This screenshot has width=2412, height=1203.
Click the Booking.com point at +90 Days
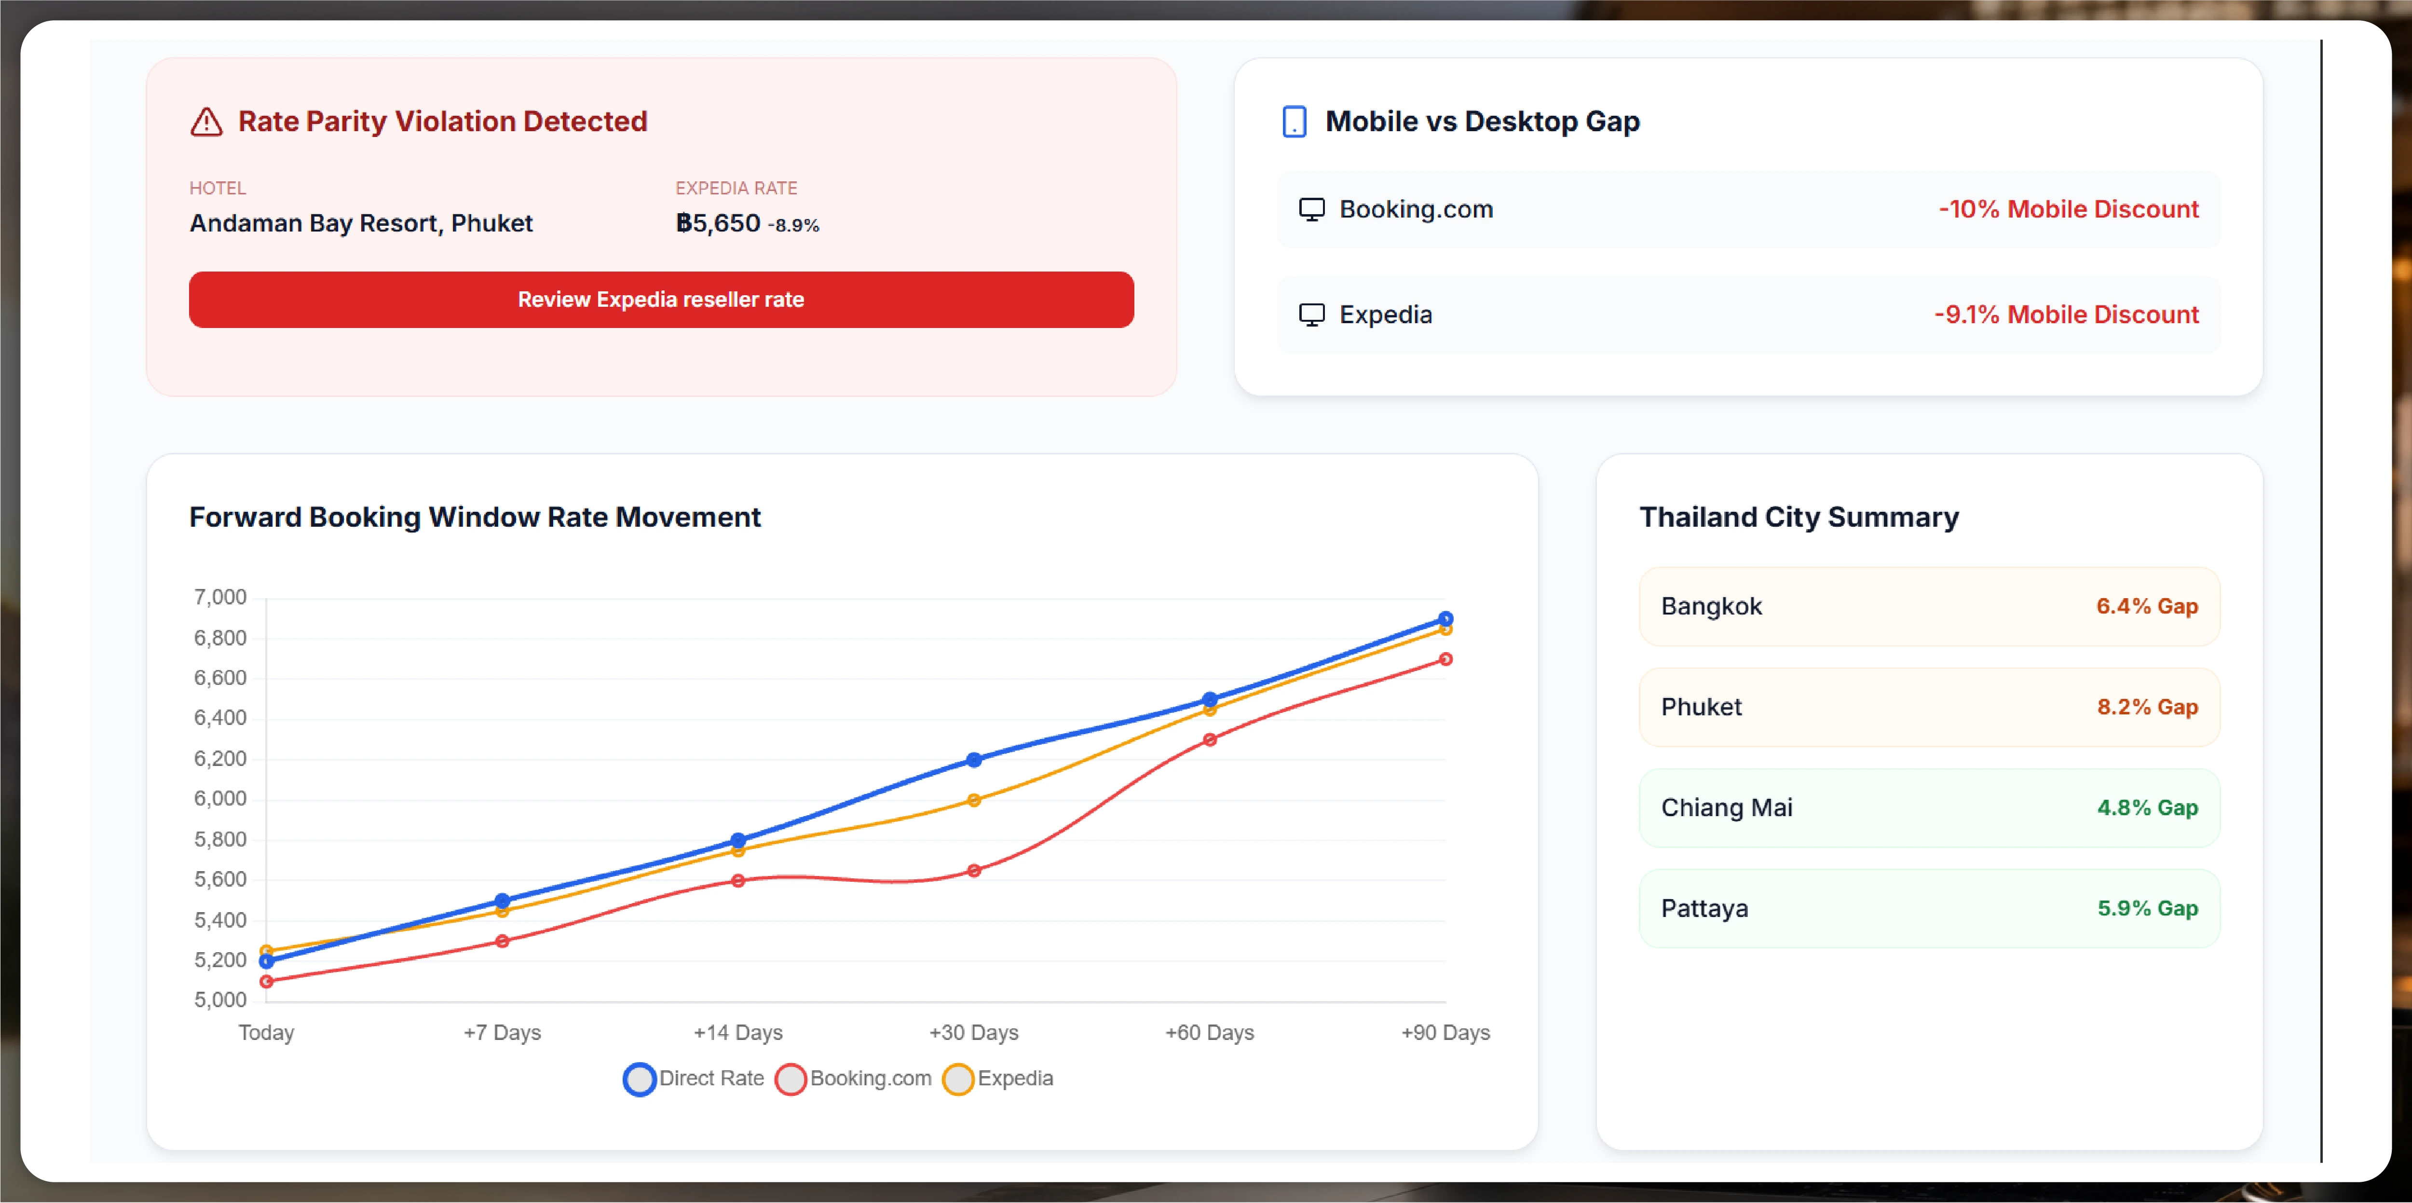point(1445,659)
